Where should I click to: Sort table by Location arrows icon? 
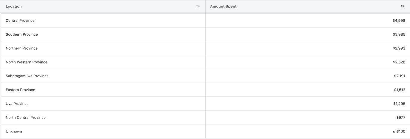[x=198, y=6]
